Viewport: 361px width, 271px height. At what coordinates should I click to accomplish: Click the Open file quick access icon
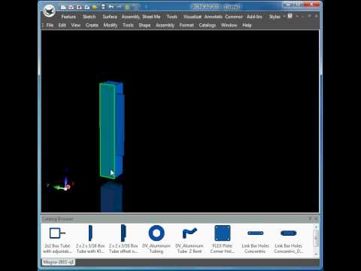pos(71,8)
